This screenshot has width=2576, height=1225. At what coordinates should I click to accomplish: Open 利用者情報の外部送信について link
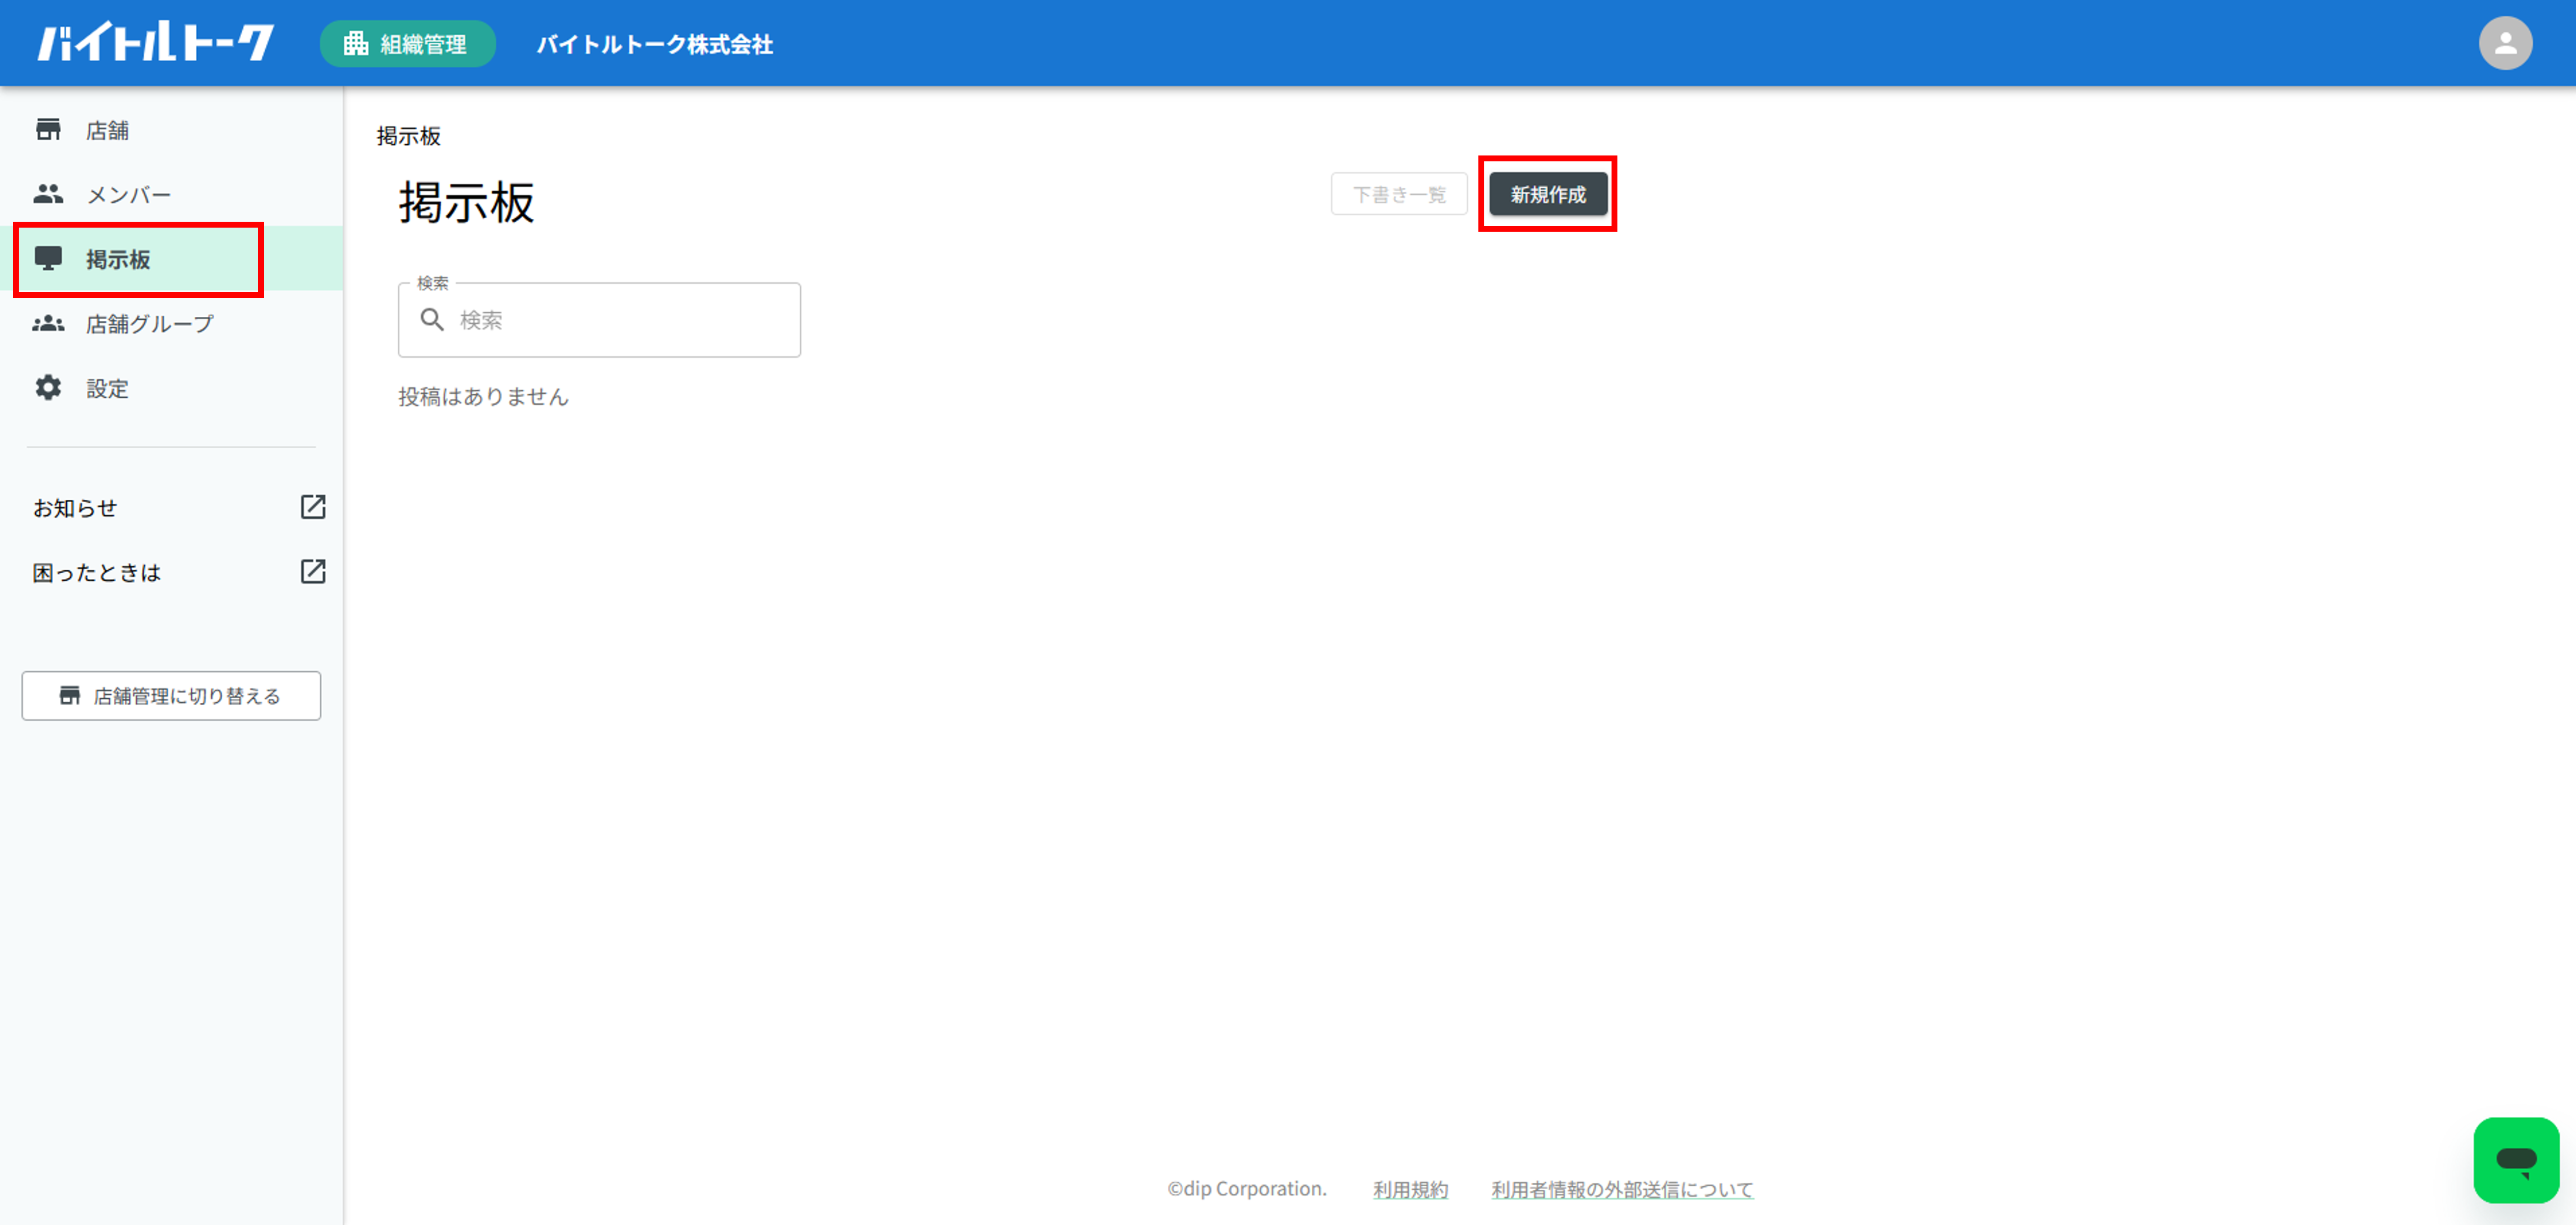pos(1622,1189)
